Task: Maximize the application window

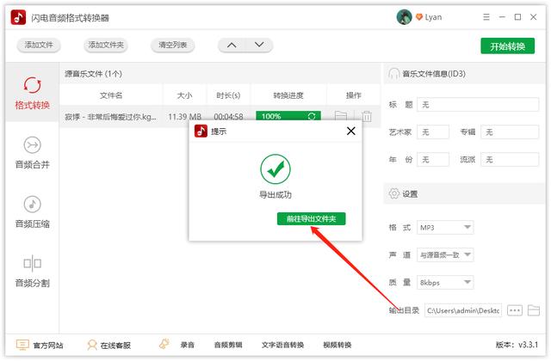Action: (x=517, y=17)
